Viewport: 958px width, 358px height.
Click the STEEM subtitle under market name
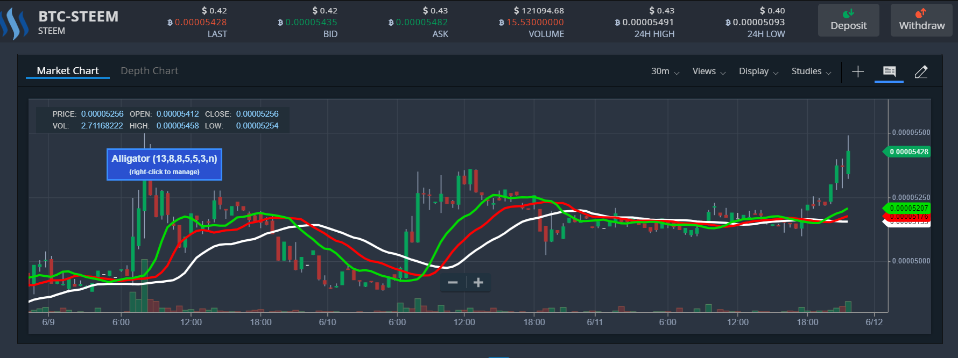tap(51, 31)
